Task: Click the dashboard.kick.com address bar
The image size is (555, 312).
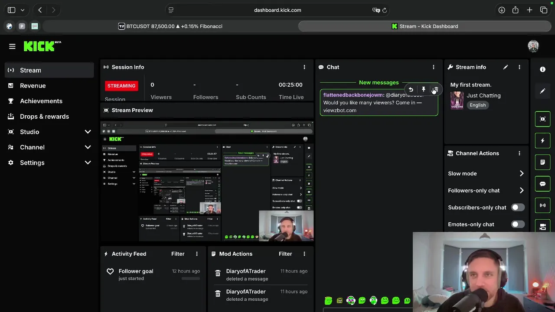Action: pyautogui.click(x=277, y=10)
